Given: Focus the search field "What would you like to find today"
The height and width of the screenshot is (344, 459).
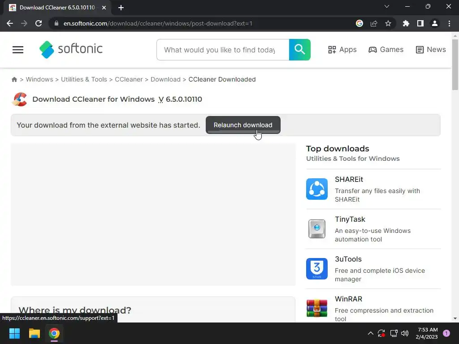Looking at the screenshot, I should 223,50.
